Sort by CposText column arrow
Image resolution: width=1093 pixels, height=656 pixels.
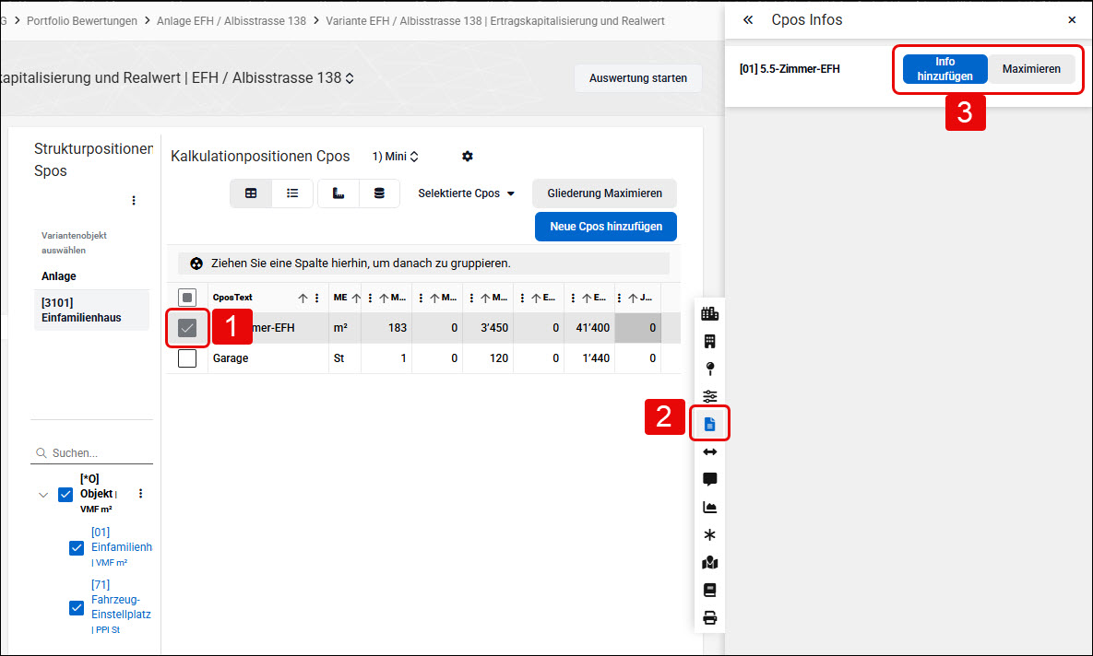[x=303, y=298]
